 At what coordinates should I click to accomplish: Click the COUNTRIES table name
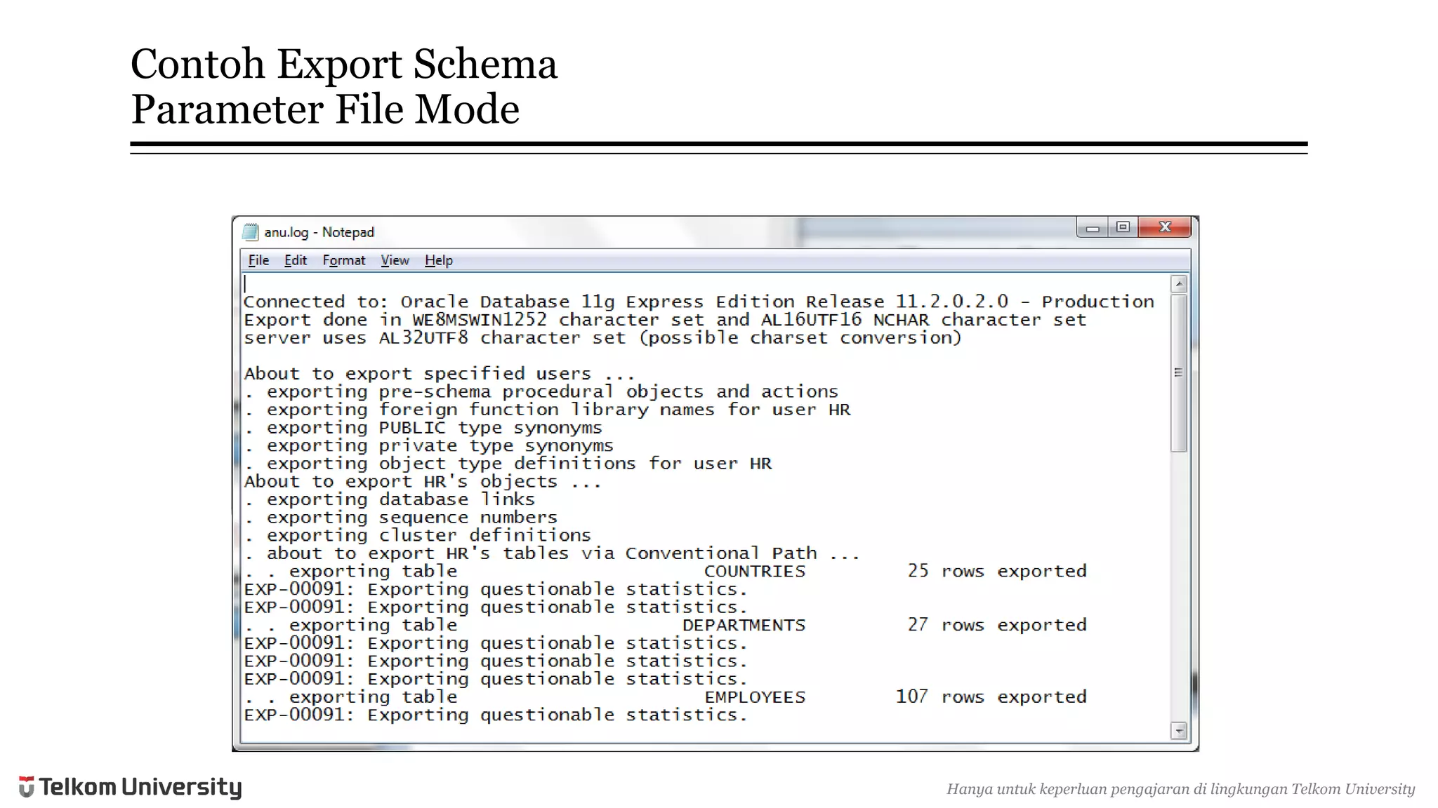(x=755, y=572)
